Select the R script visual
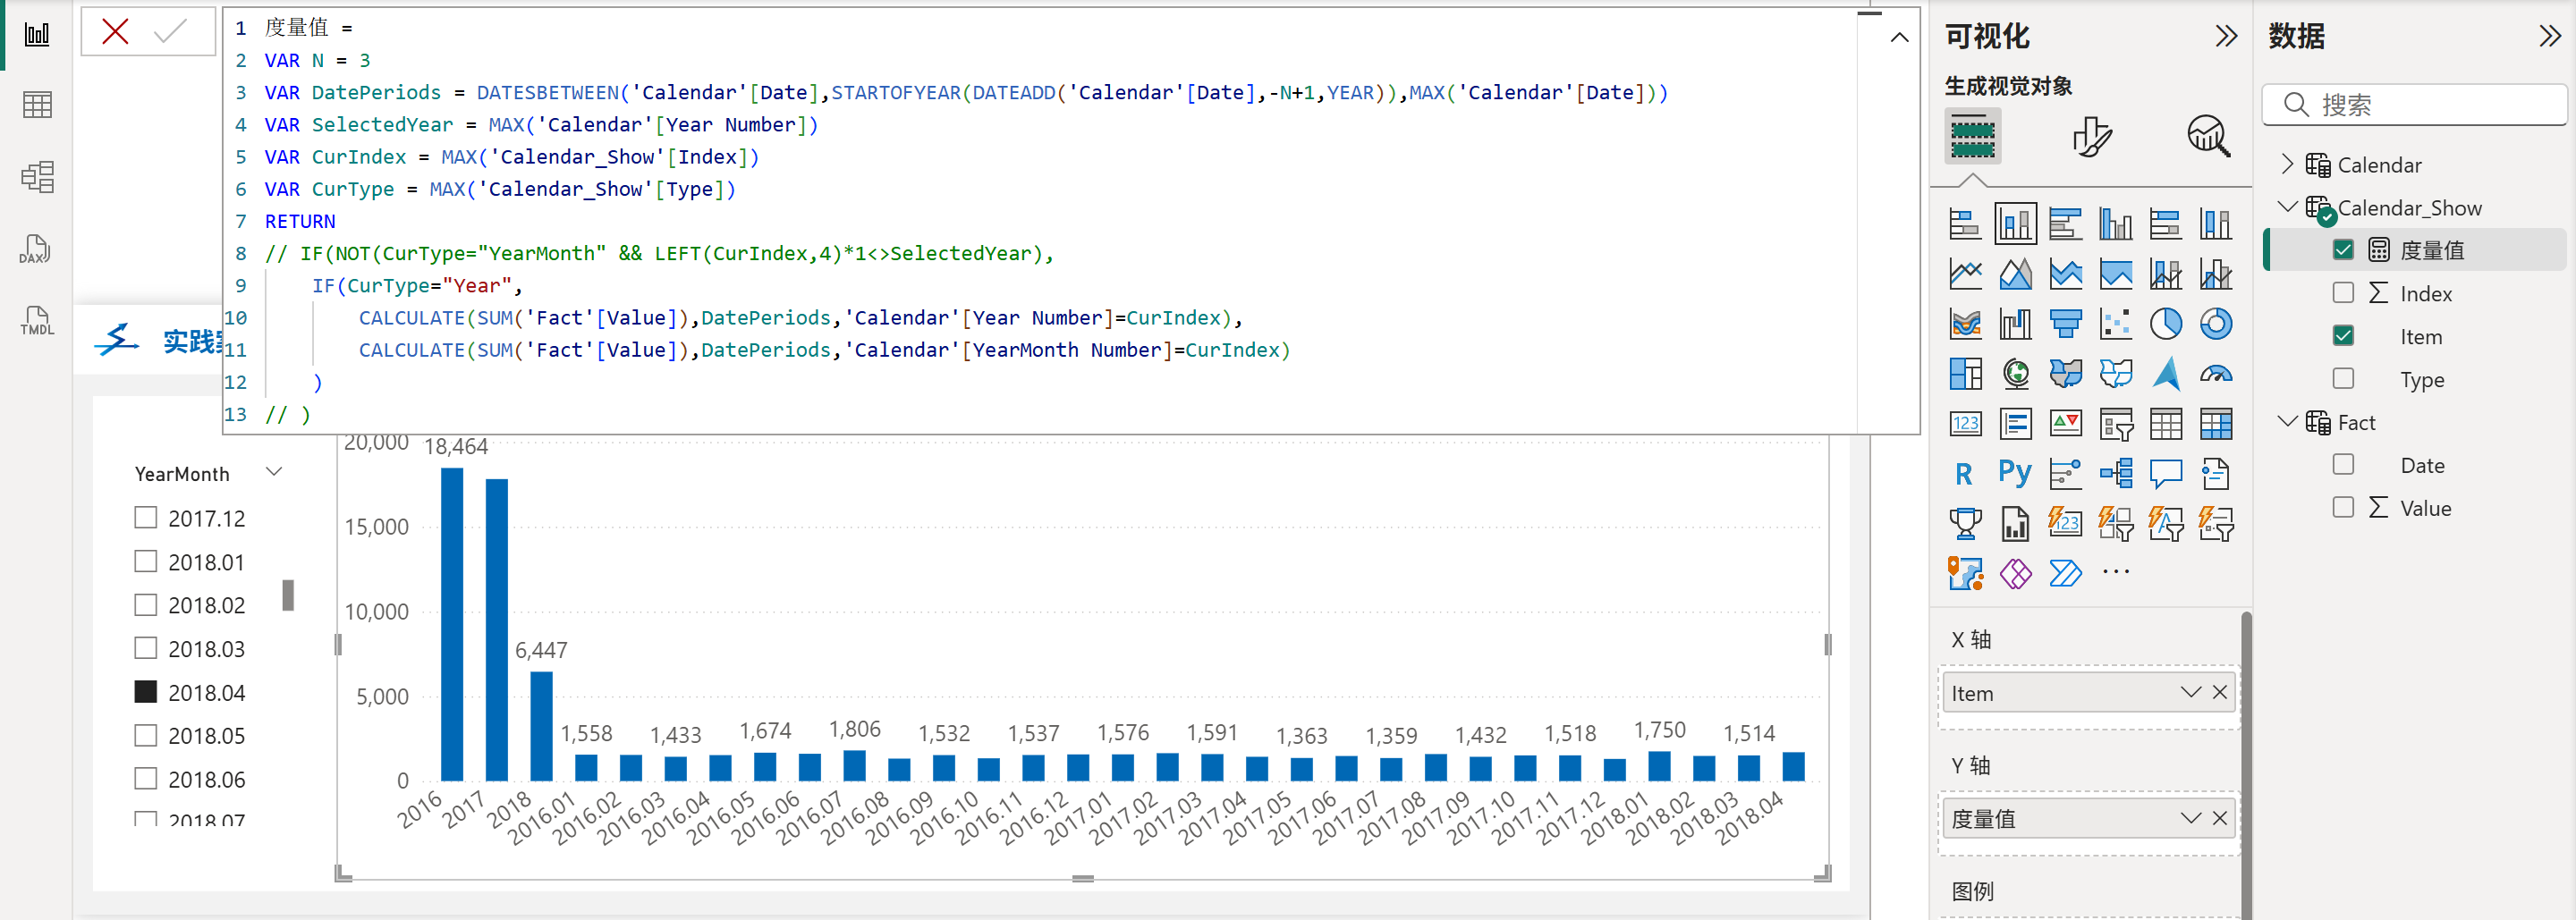2576x920 pixels. point(1965,474)
